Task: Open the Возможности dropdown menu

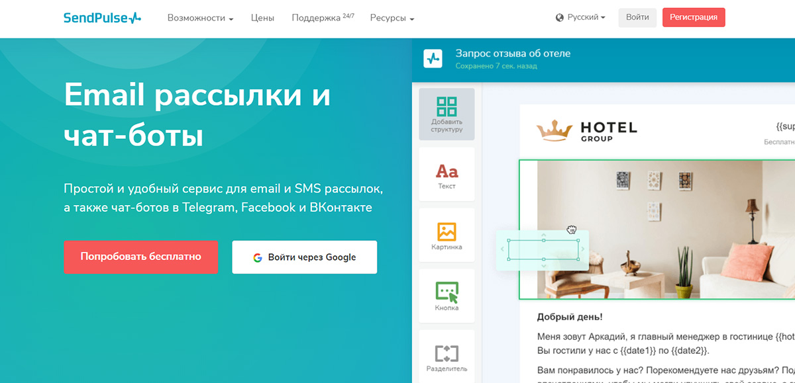Action: [x=200, y=18]
